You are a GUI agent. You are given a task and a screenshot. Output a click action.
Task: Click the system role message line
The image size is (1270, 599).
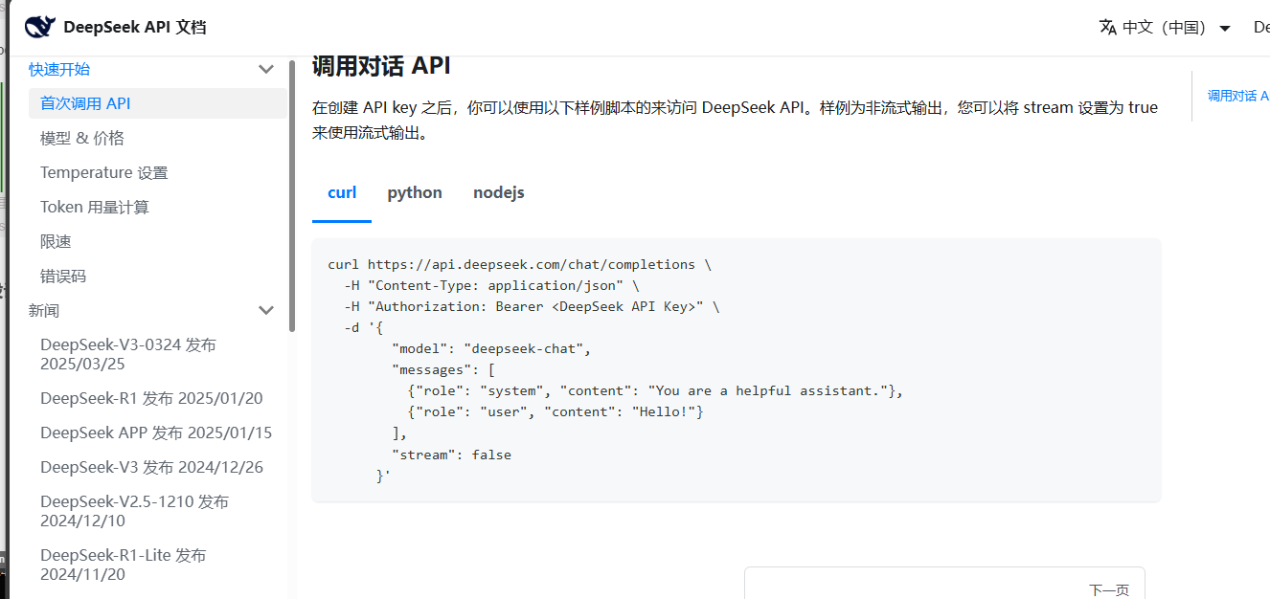[x=655, y=390]
